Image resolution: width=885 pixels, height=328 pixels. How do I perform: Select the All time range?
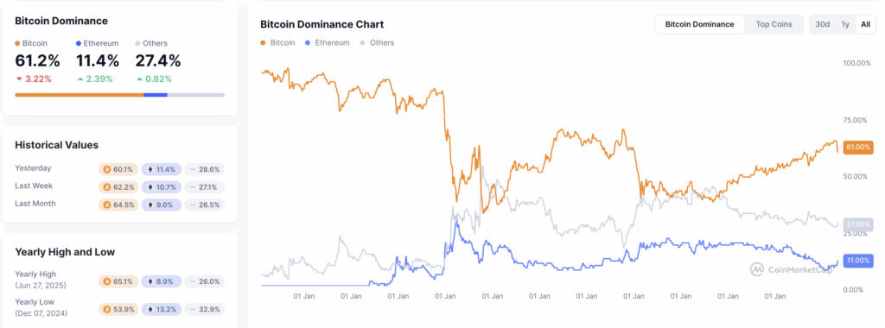[865, 24]
